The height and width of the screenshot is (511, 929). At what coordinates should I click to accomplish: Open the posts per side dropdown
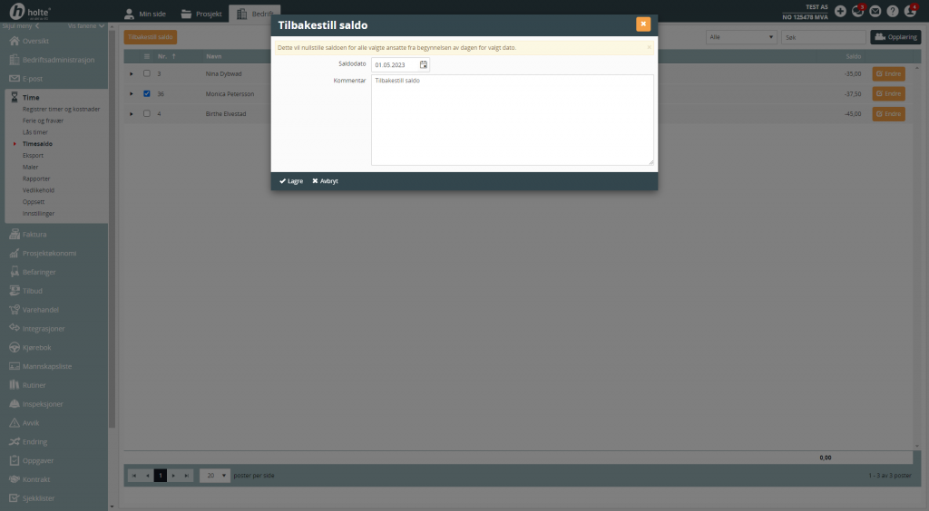tap(215, 475)
